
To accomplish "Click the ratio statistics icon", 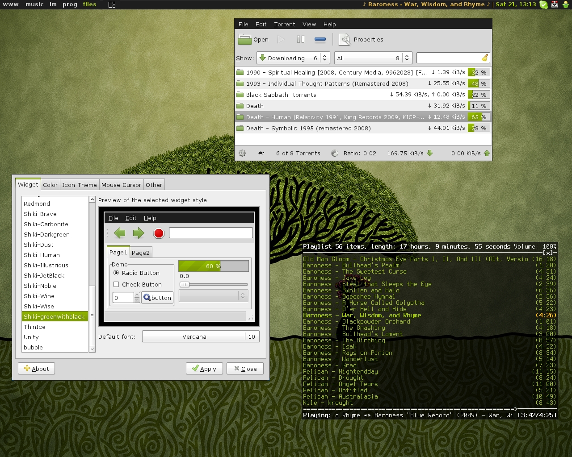I will click(x=334, y=153).
